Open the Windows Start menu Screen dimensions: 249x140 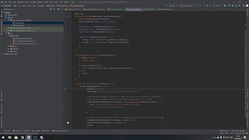pyautogui.click(x=3, y=137)
